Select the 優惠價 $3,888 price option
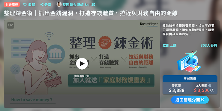Viewport: 222px width, 111px height. coord(176,88)
